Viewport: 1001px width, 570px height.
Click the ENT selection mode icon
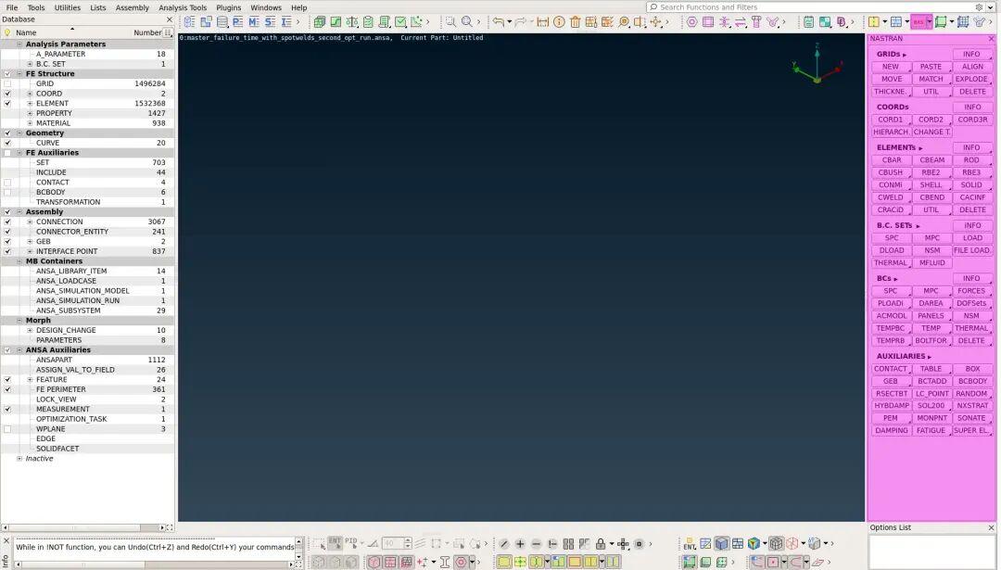pyautogui.click(x=336, y=542)
